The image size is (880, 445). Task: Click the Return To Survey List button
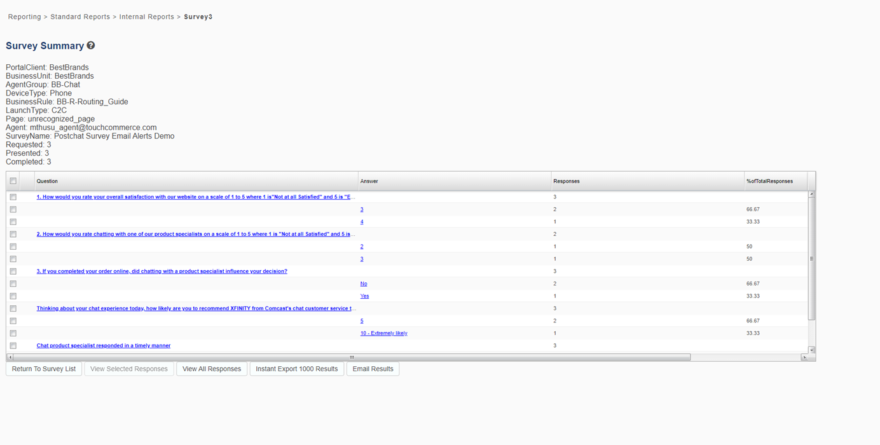(x=44, y=369)
